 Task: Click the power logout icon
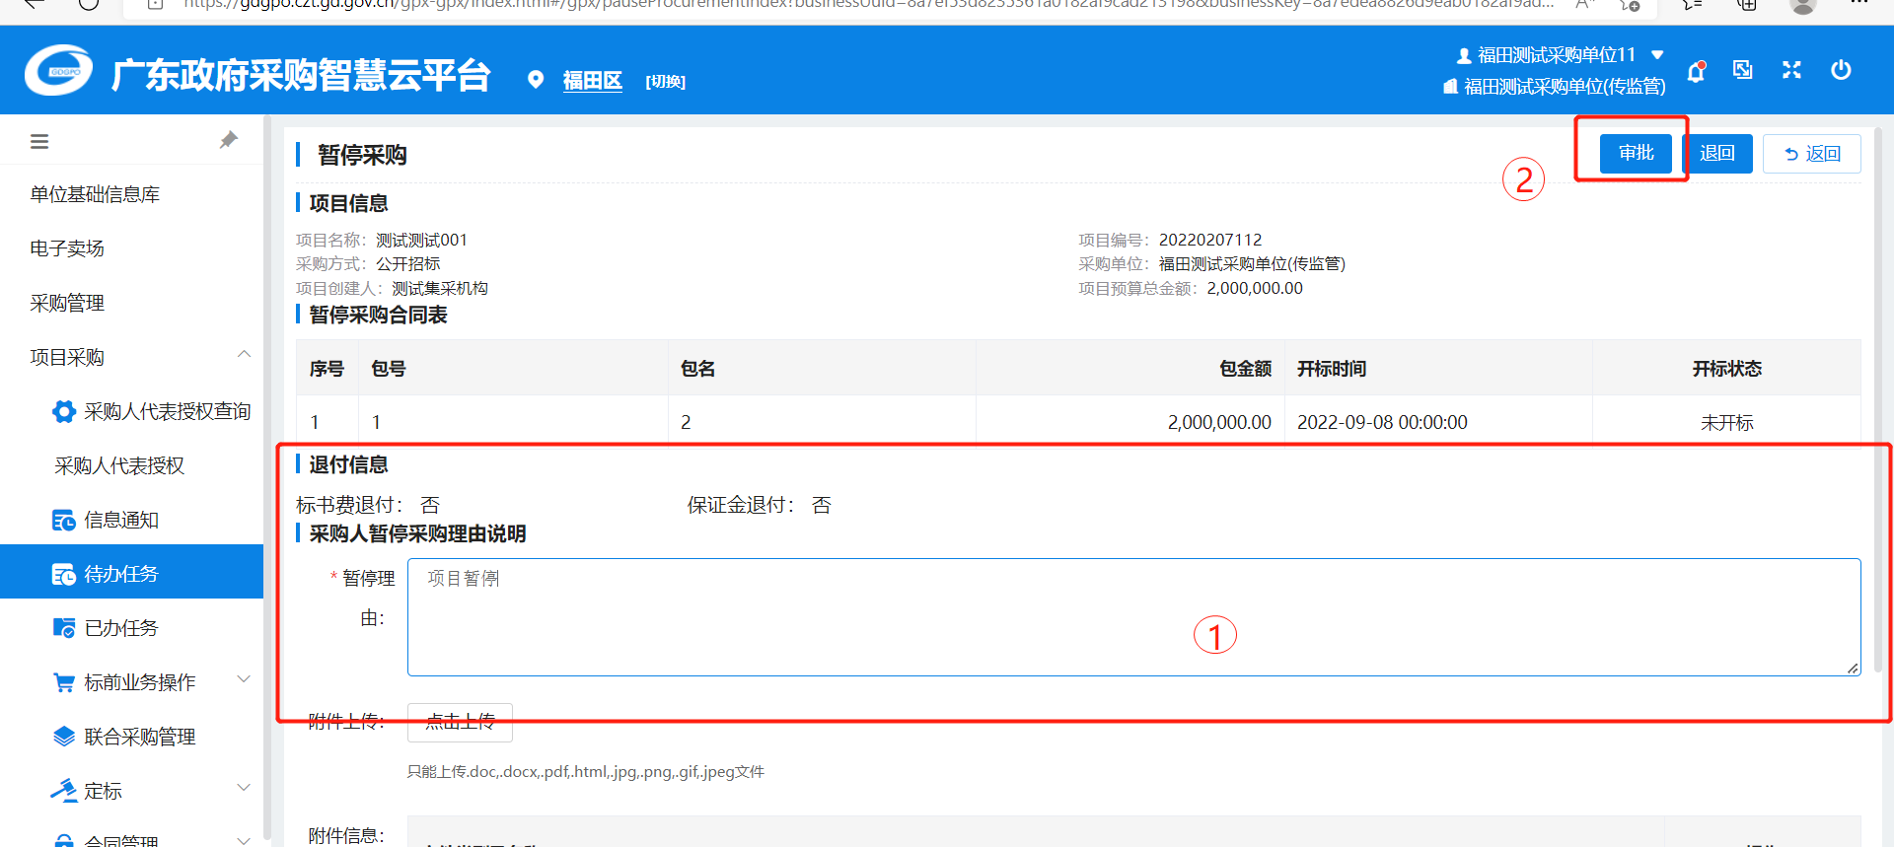point(1841,70)
